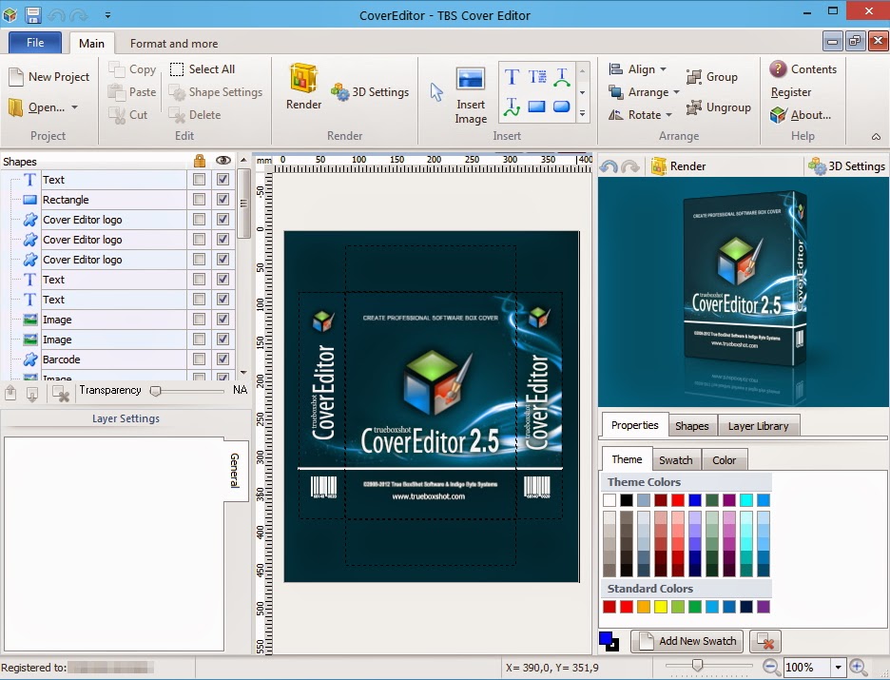890x680 pixels.
Task: Open the General vertical tab
Action: pyautogui.click(x=235, y=471)
